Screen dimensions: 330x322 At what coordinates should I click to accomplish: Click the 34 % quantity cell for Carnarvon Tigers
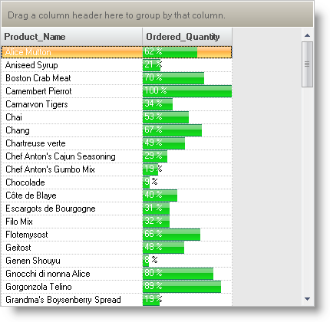(187, 104)
